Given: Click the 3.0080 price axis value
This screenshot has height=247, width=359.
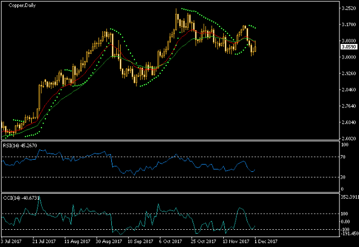Looking at the screenshot, I should click(348, 57).
